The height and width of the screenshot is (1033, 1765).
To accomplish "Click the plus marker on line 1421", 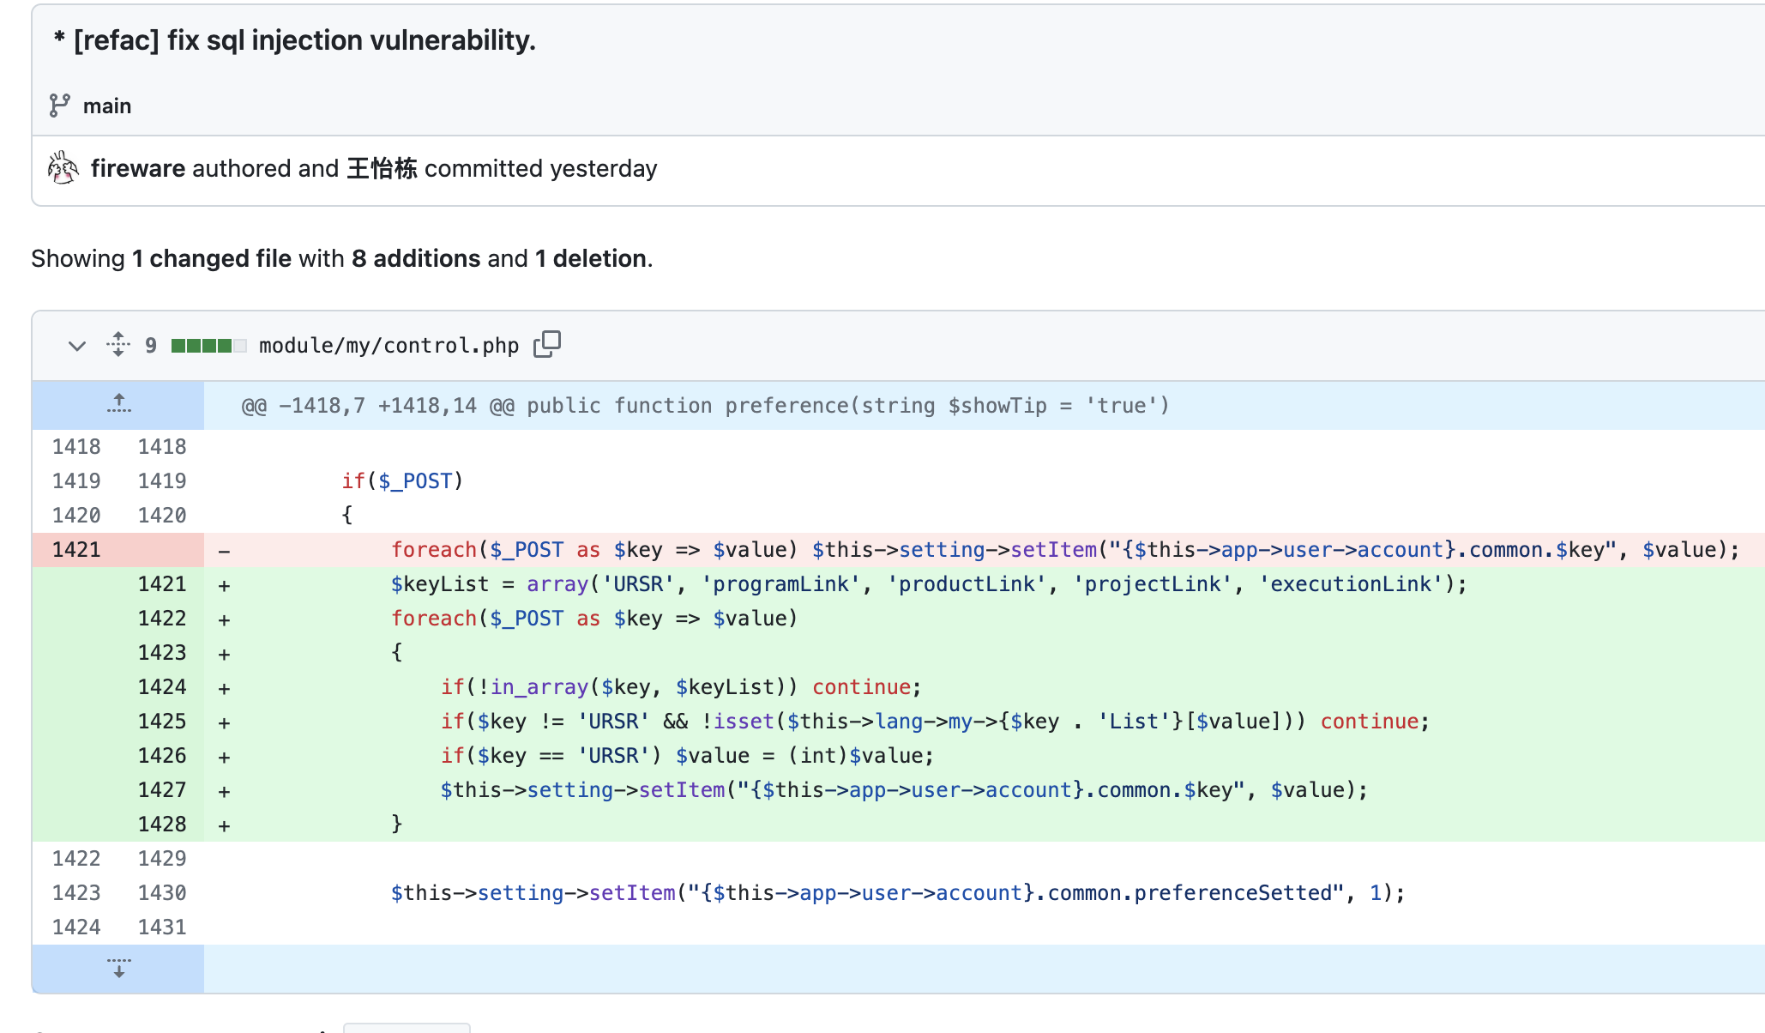I will pyautogui.click(x=224, y=586).
